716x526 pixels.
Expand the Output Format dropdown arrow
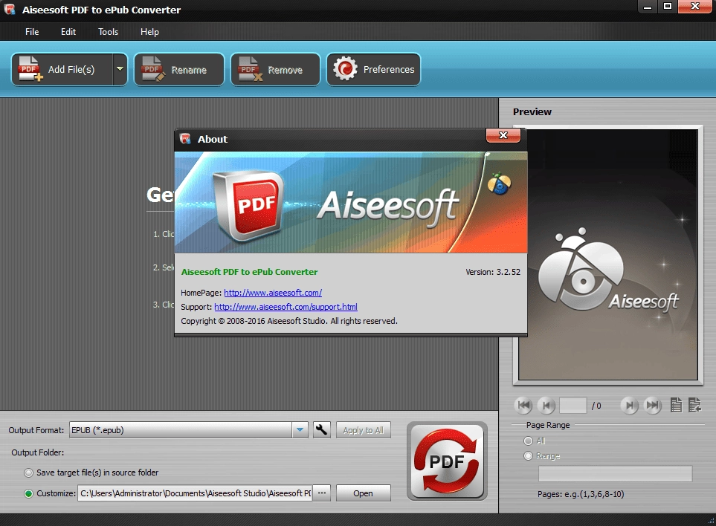point(300,430)
